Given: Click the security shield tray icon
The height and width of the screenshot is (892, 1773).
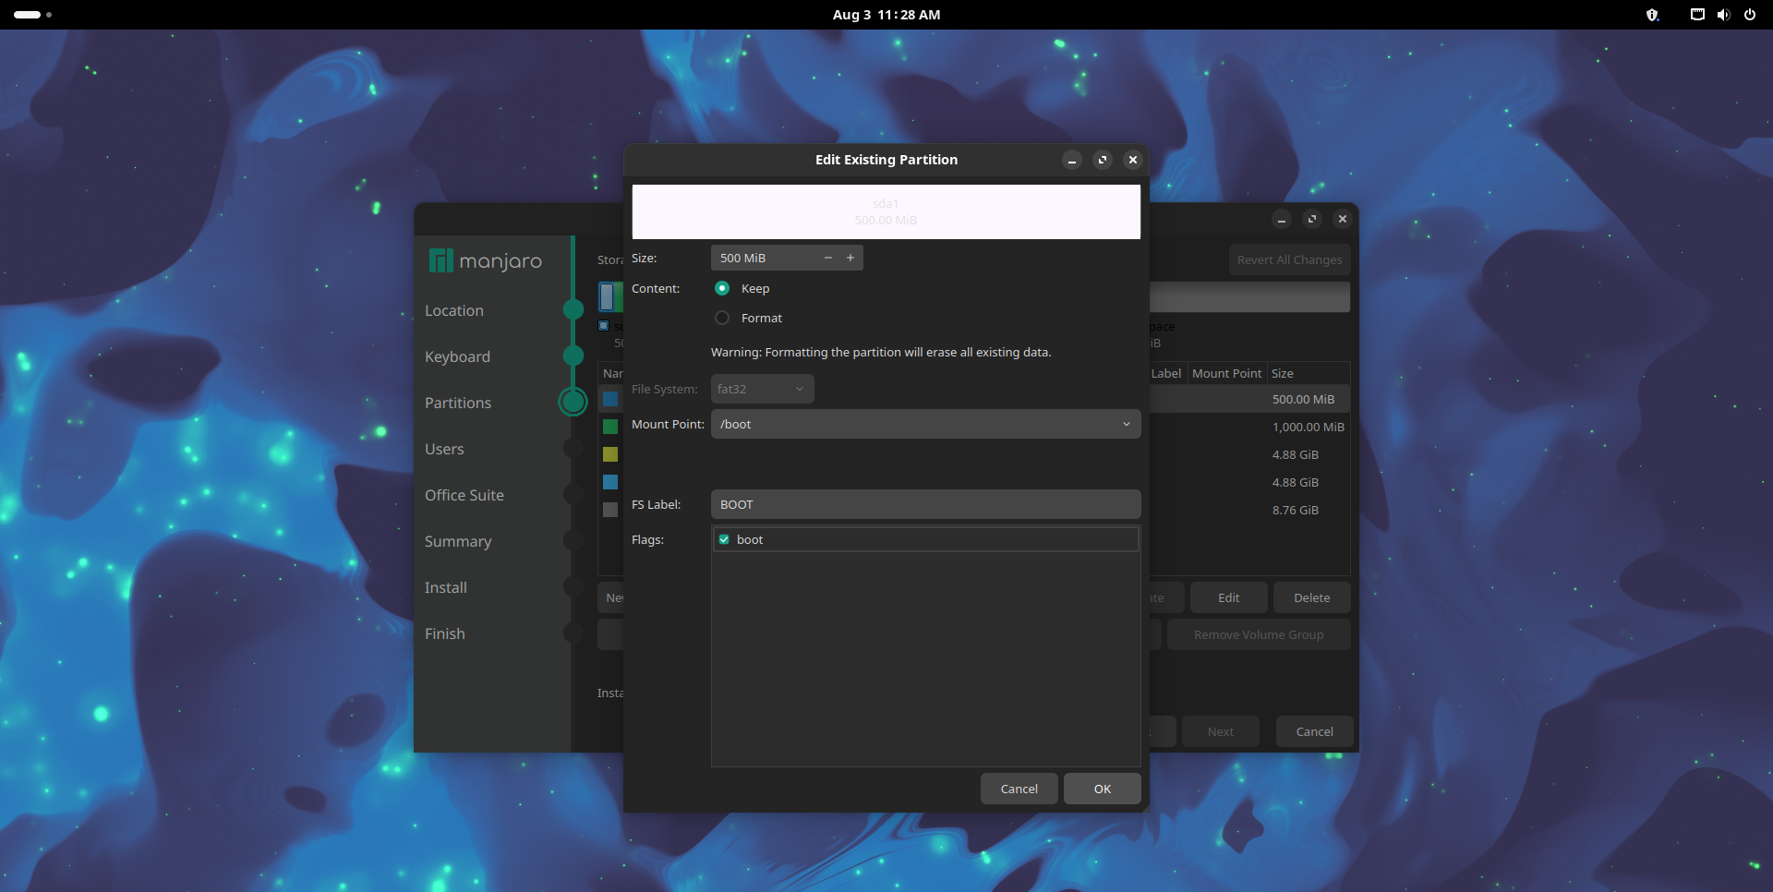Looking at the screenshot, I should pyautogui.click(x=1652, y=15).
